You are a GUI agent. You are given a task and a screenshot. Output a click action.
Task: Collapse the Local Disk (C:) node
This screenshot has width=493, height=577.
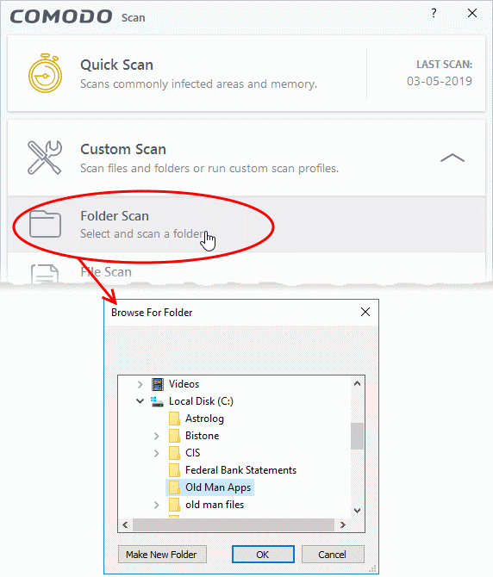click(140, 401)
